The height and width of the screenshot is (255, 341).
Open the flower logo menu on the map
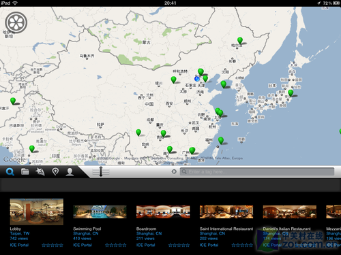pyautogui.click(x=16, y=22)
